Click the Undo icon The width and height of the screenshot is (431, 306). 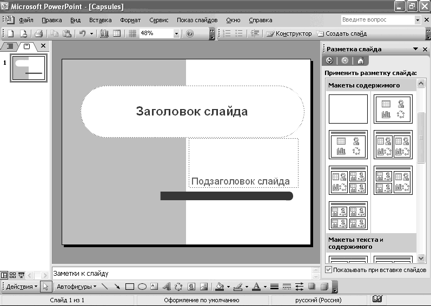(82, 33)
